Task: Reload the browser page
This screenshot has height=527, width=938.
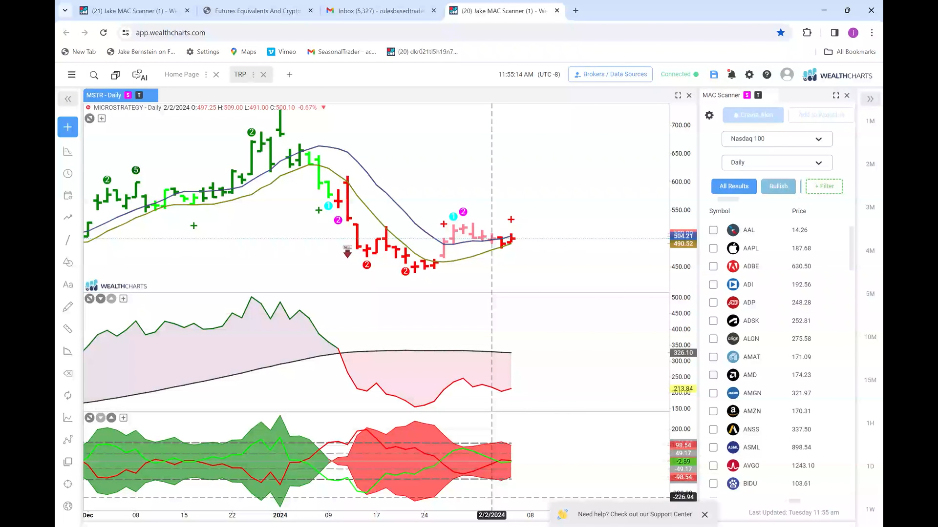Action: [x=103, y=33]
